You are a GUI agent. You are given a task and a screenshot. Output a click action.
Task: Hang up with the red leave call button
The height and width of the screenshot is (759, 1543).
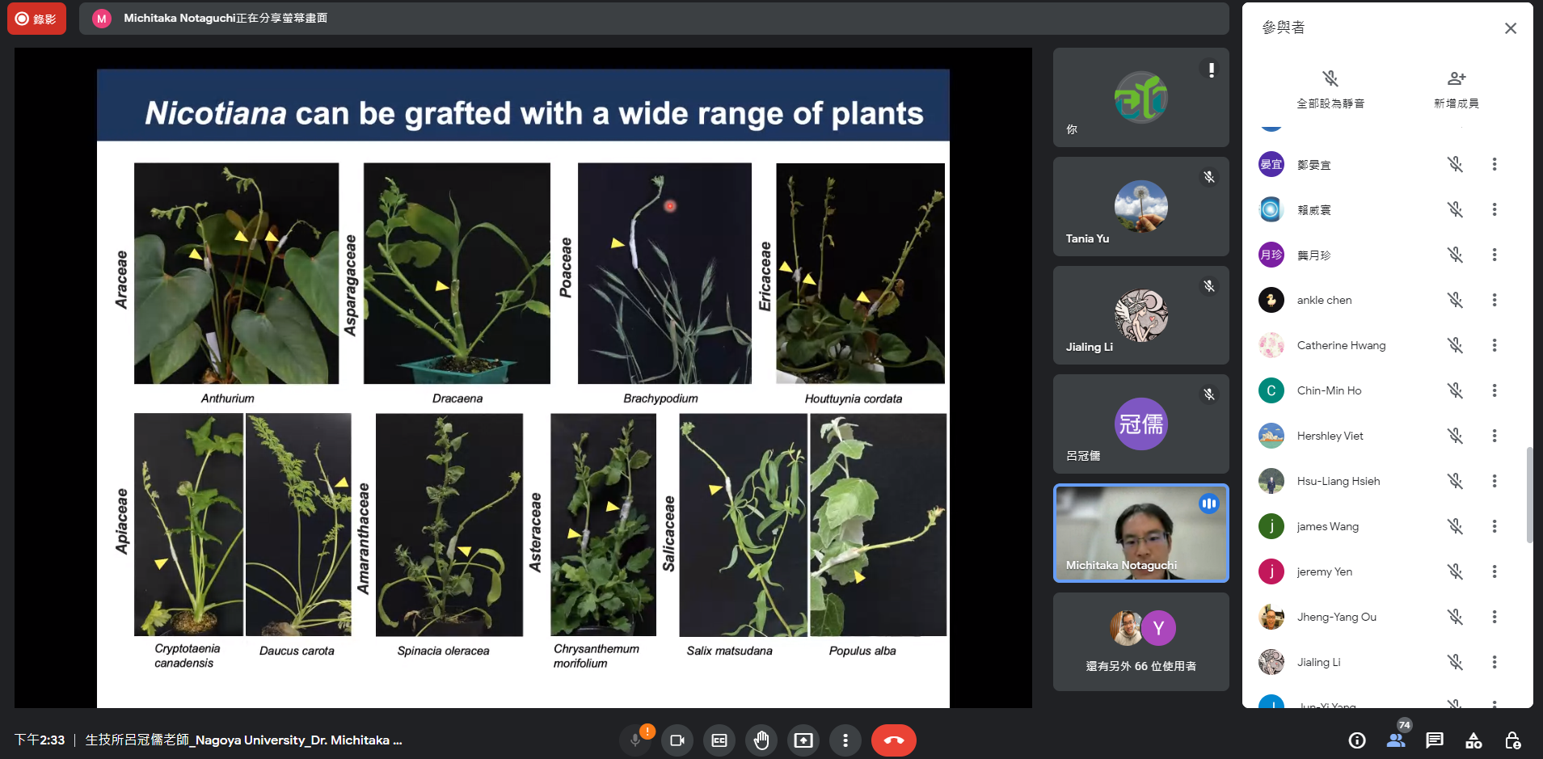click(893, 740)
